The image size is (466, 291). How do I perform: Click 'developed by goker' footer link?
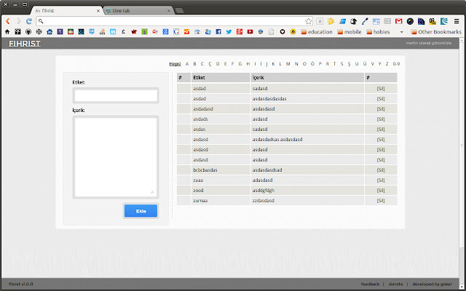[432, 284]
